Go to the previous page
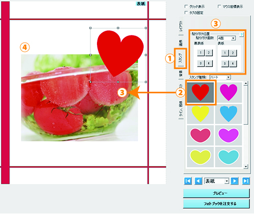254x214 pixels. click(x=198, y=181)
